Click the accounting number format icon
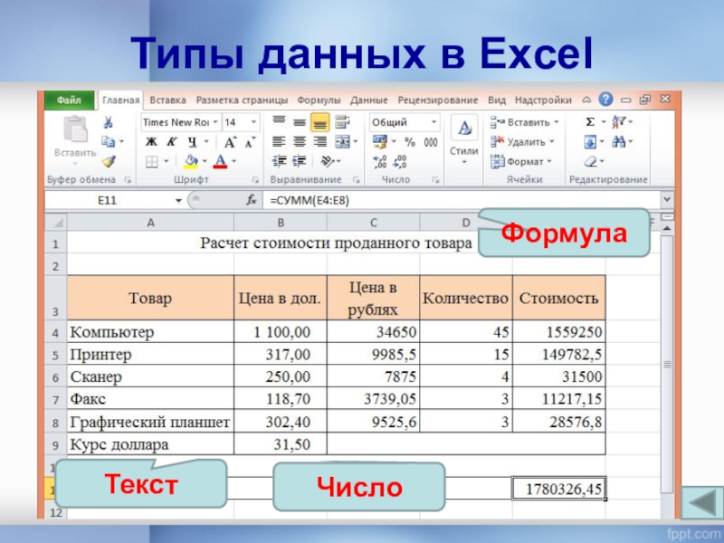Image resolution: width=724 pixels, height=543 pixels. [380, 142]
